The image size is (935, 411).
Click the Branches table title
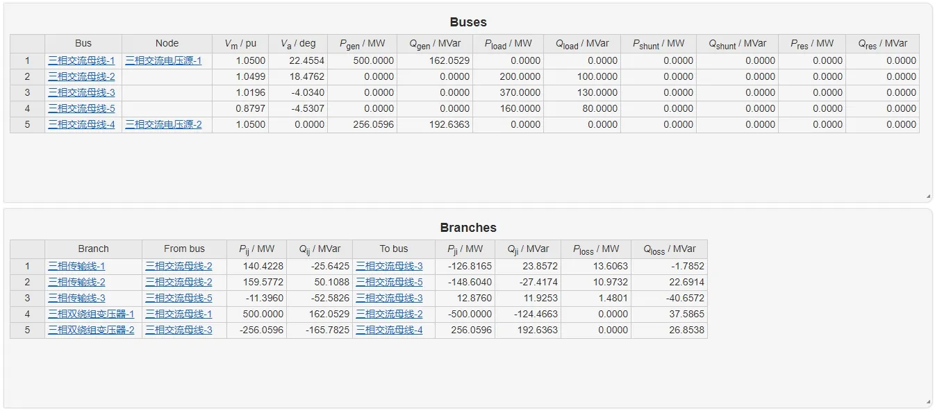point(468,228)
